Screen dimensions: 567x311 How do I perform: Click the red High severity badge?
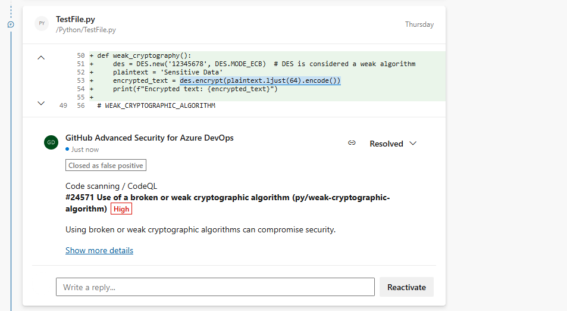[x=121, y=209]
